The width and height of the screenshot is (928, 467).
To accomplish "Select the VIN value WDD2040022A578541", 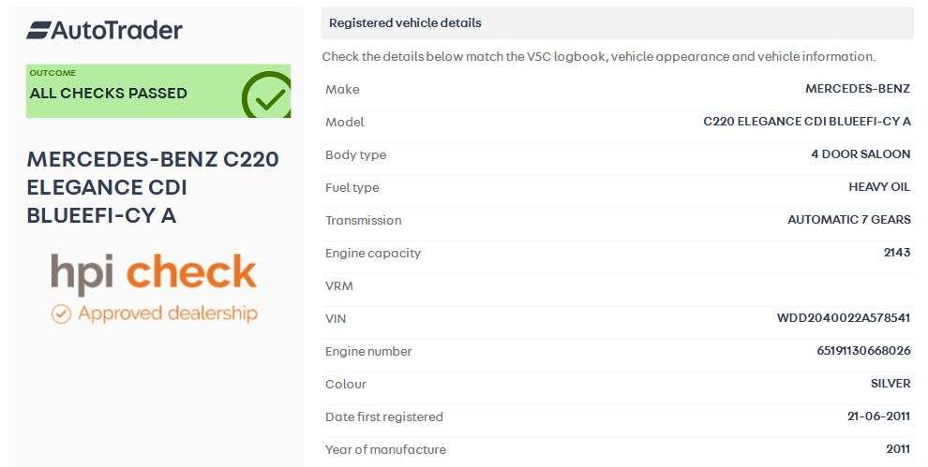I will [844, 318].
